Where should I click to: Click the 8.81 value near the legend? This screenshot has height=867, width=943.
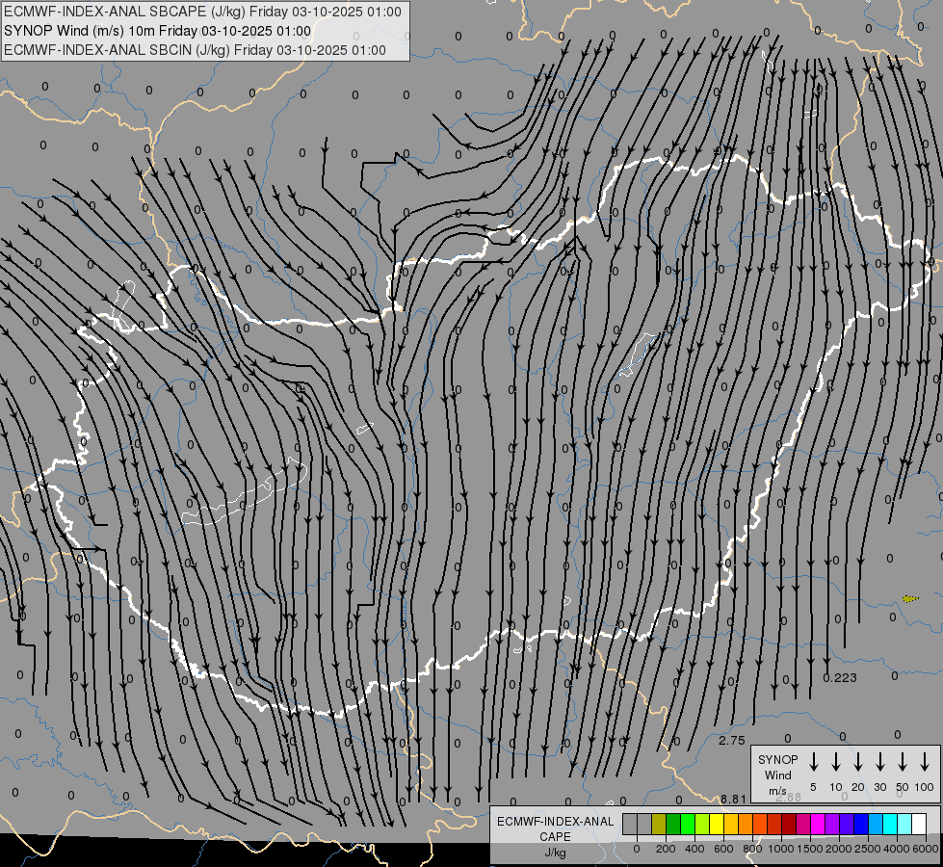733,800
